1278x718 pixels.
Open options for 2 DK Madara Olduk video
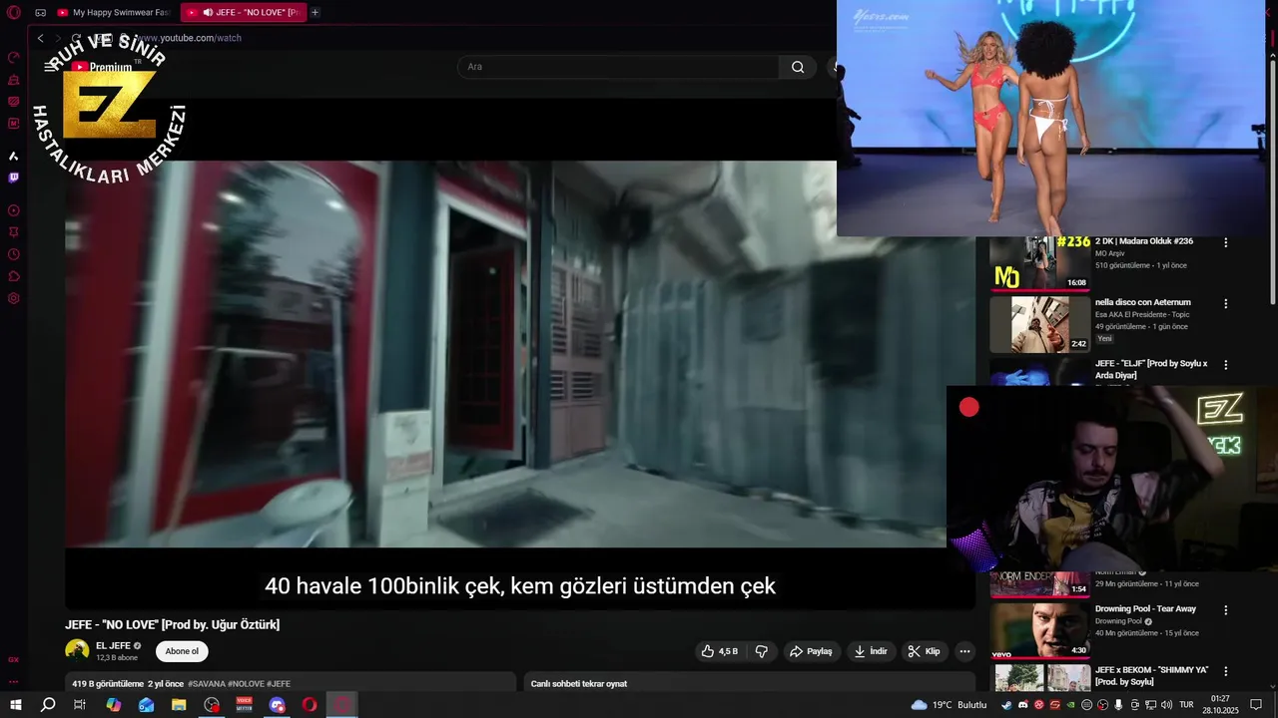pos(1226,242)
